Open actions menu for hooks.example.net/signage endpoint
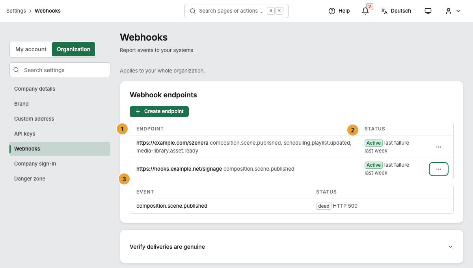This screenshot has height=268, width=473. pos(439,169)
